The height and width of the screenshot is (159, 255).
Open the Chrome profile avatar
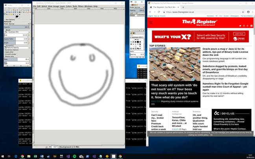[x=248, y=12]
